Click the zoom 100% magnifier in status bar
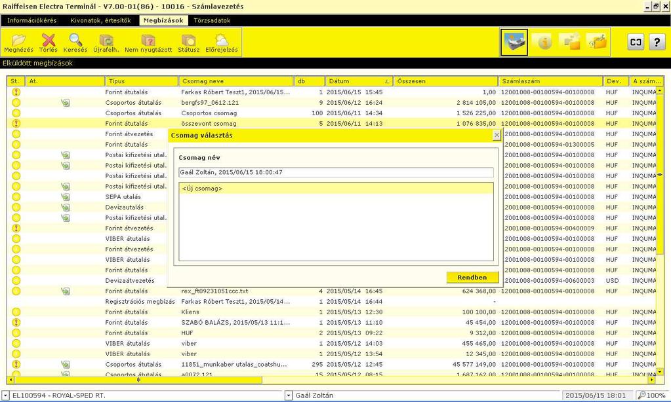671x402 pixels. point(642,395)
